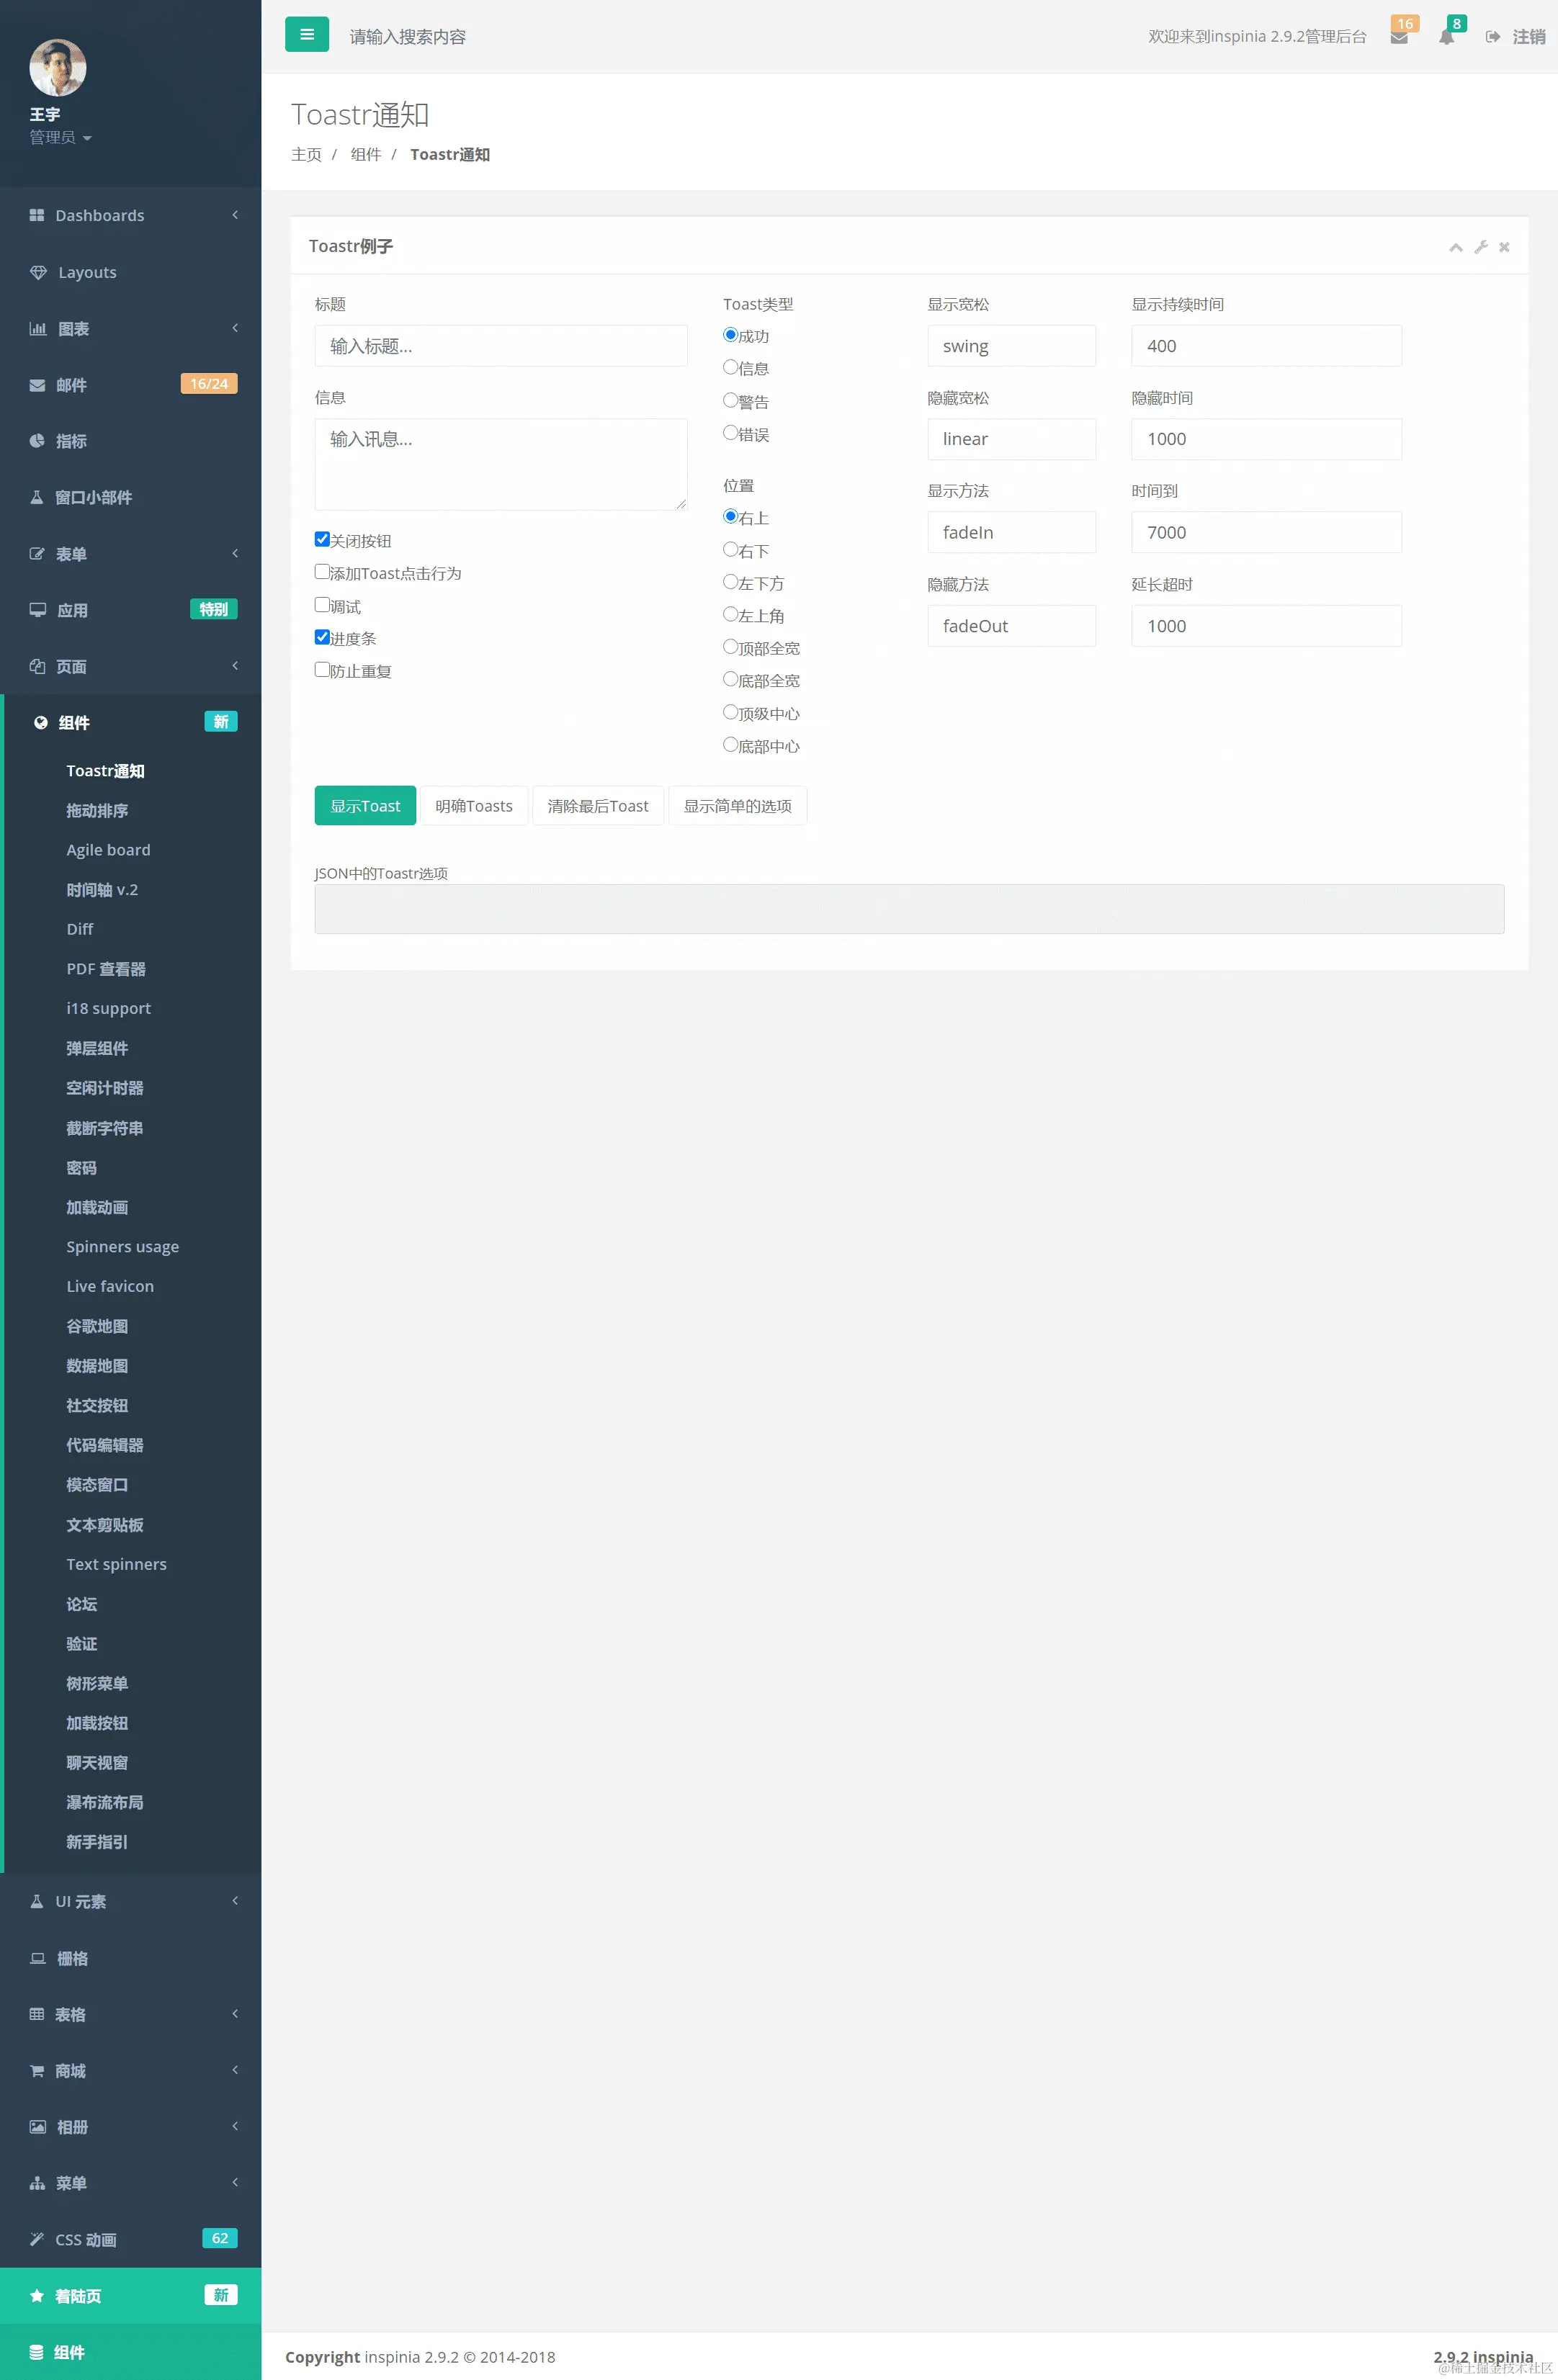This screenshot has height=2380, width=1558.
Task: Uncheck the 进度条 checkbox
Action: (322, 637)
